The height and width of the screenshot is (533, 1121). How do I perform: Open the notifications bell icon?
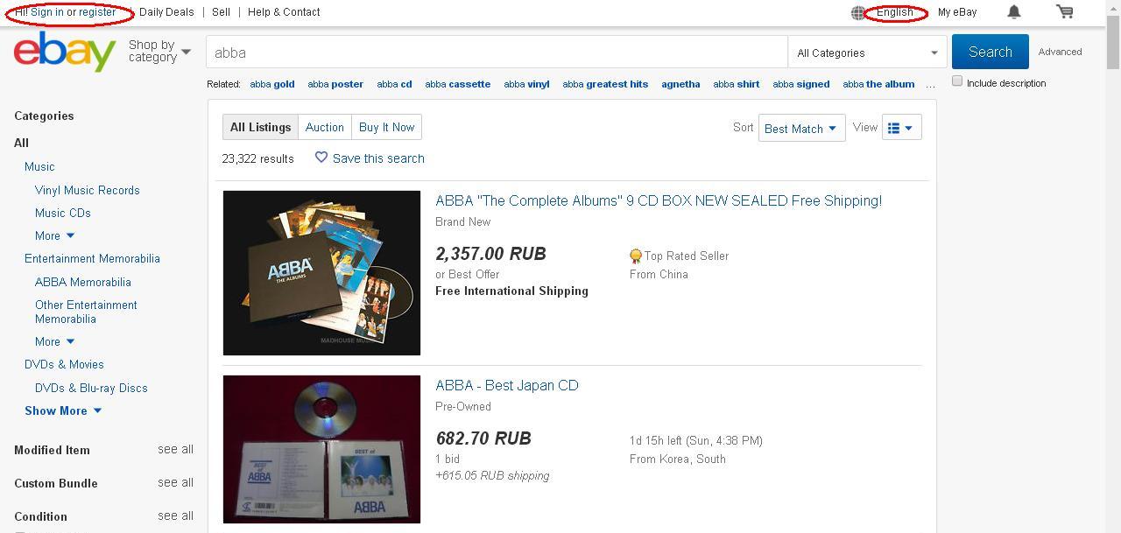1014,11
